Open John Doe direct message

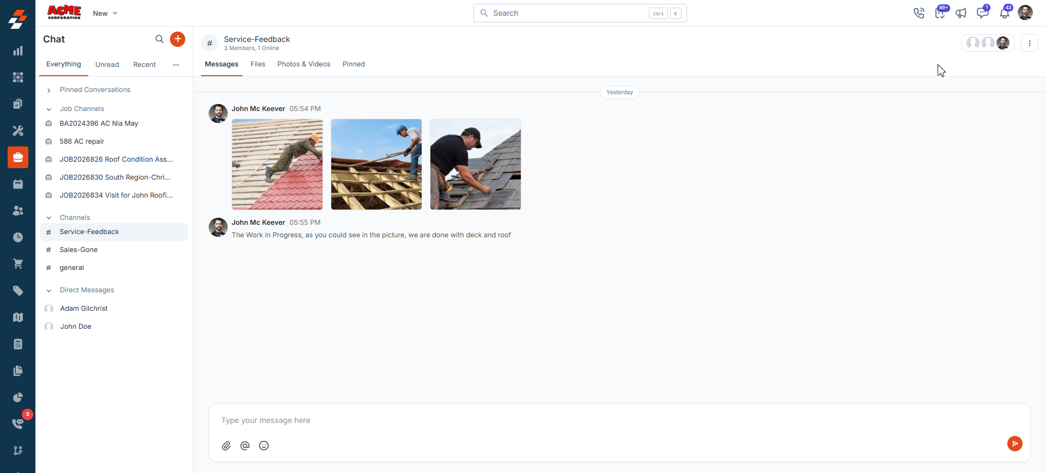114,327
